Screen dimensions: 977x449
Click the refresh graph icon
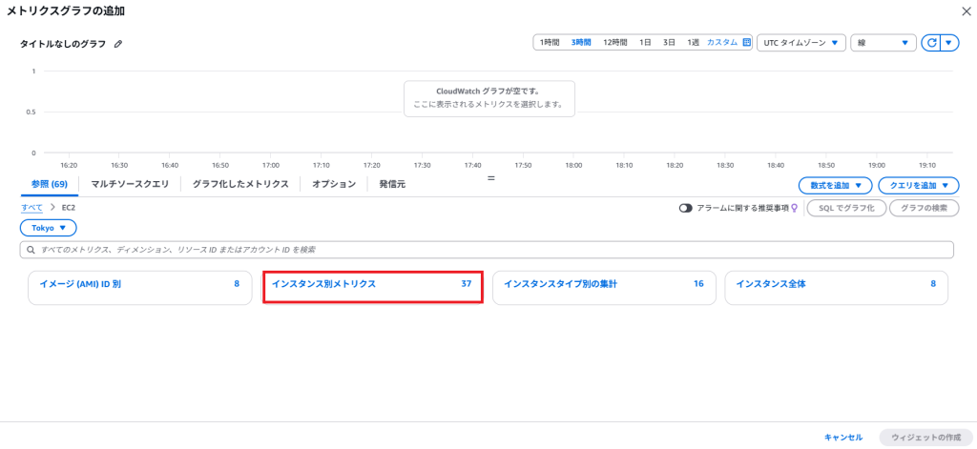coord(930,43)
